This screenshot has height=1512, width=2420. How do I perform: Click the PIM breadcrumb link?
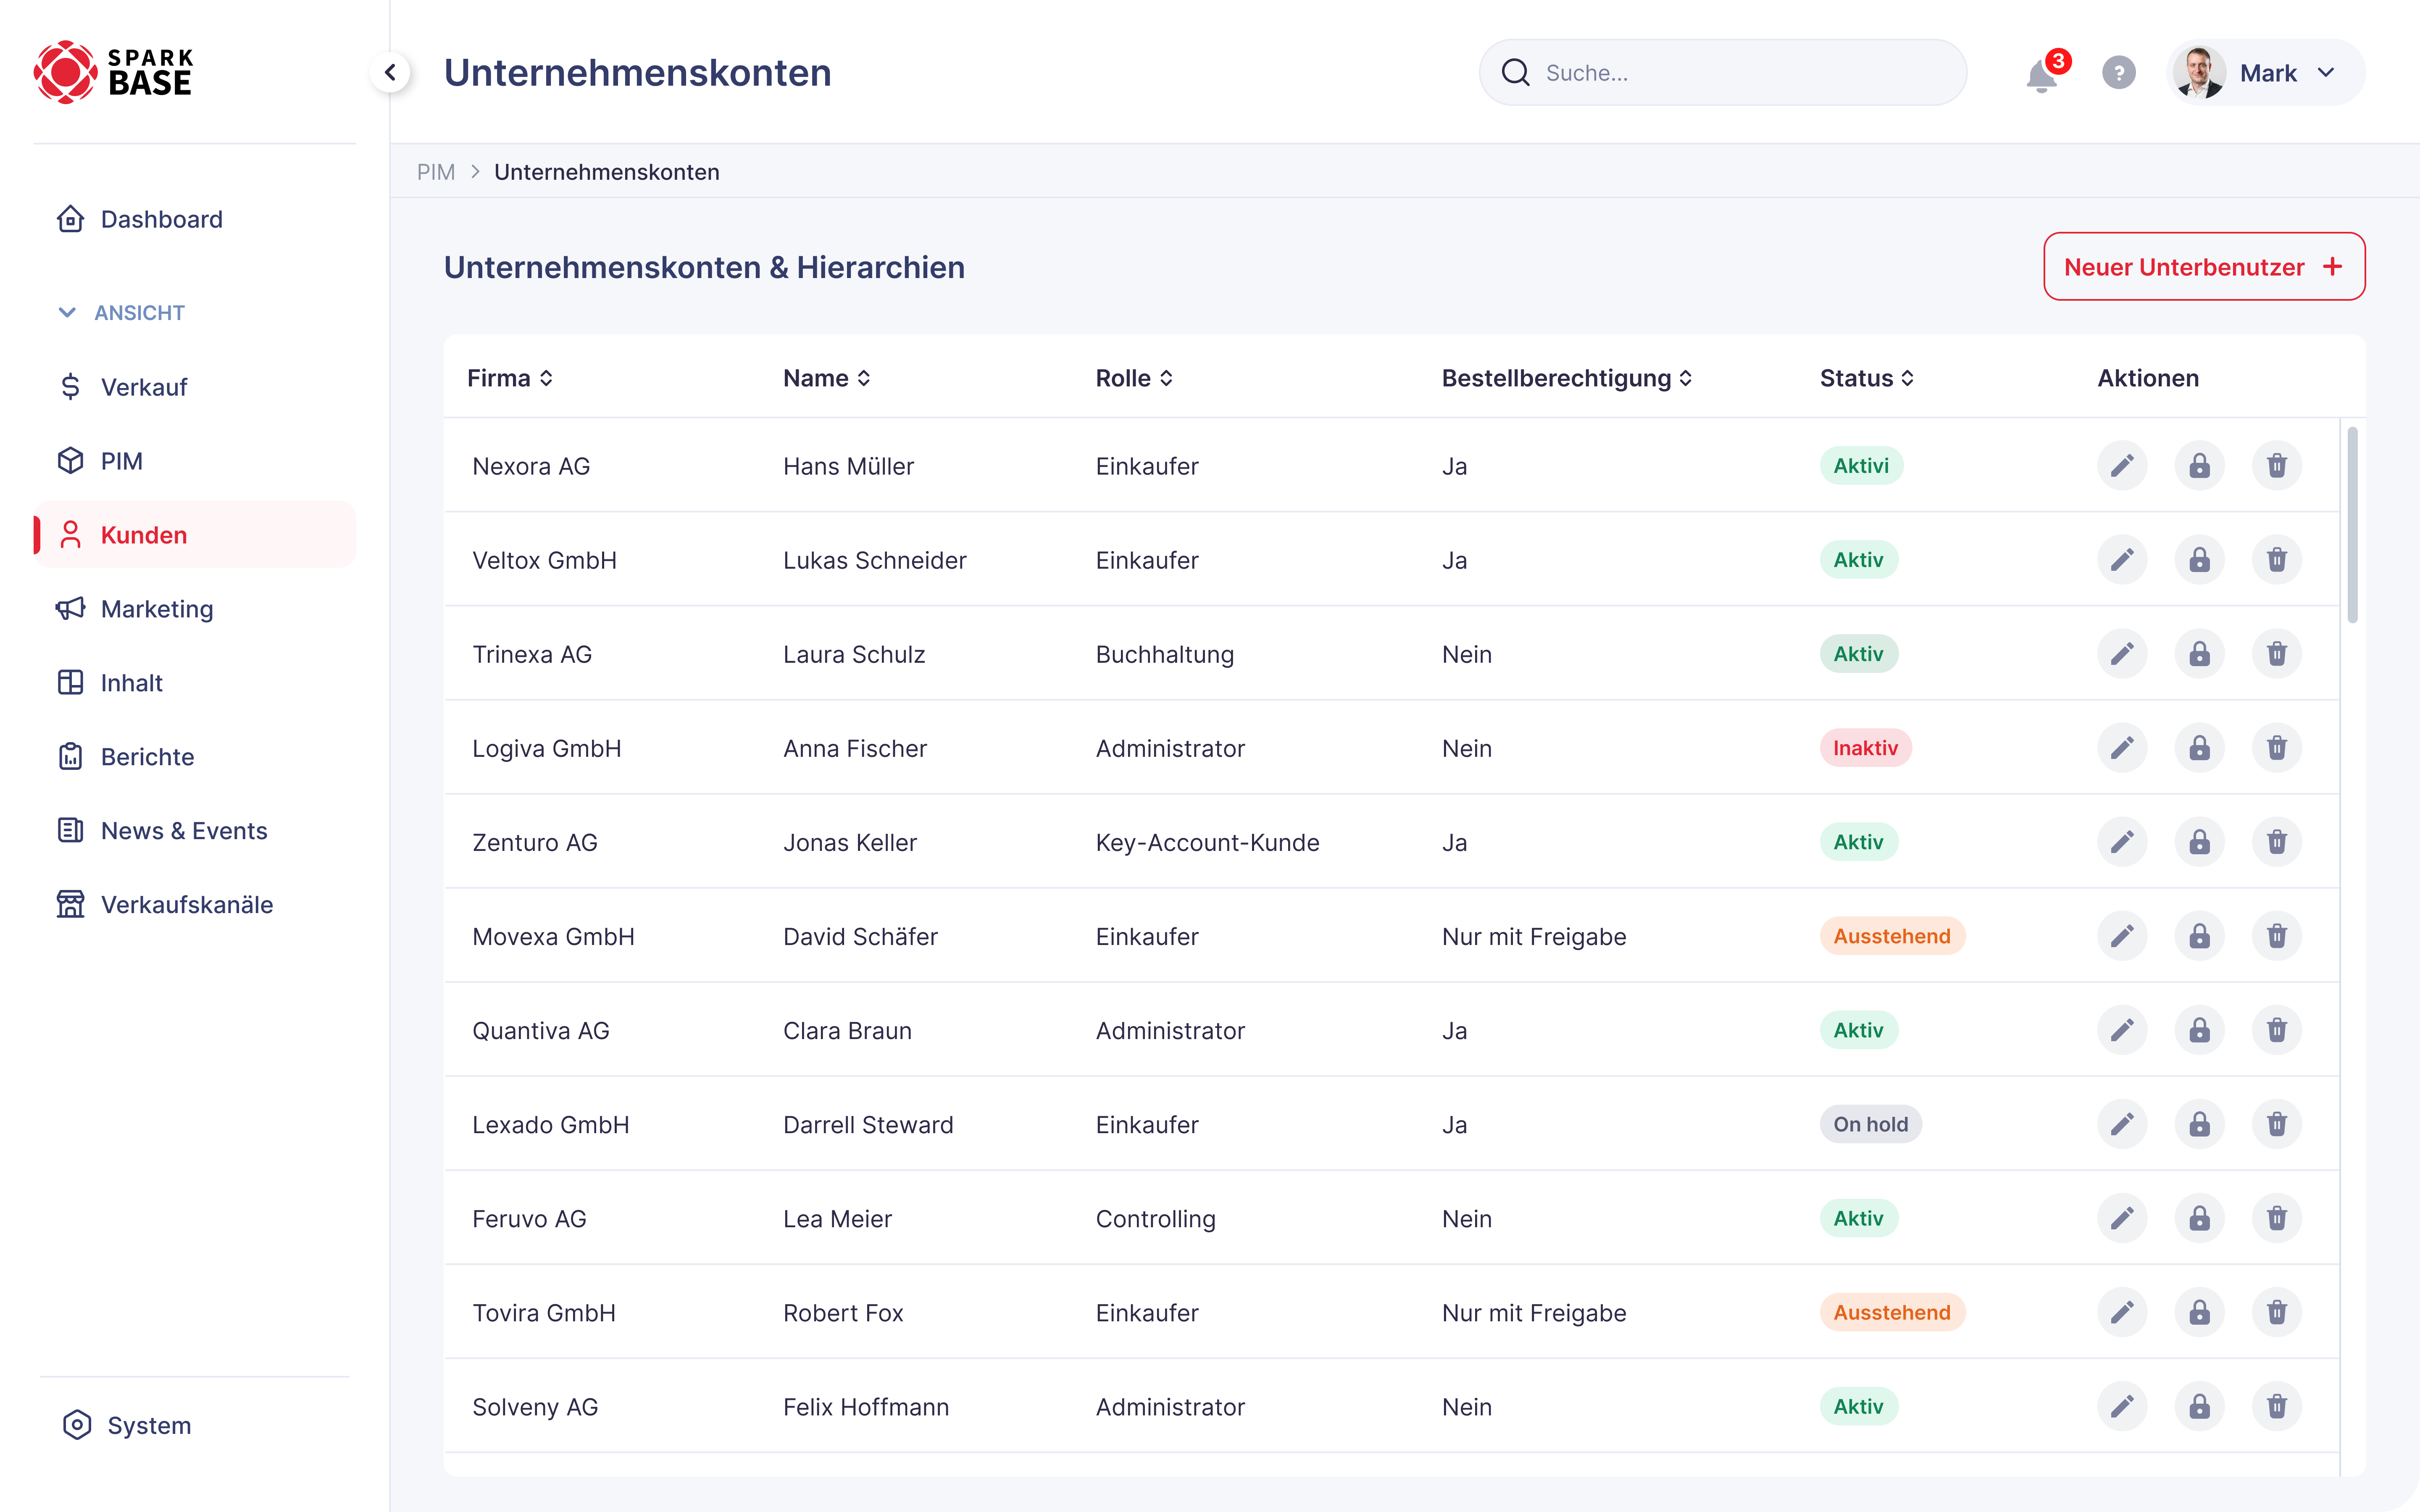436,172
